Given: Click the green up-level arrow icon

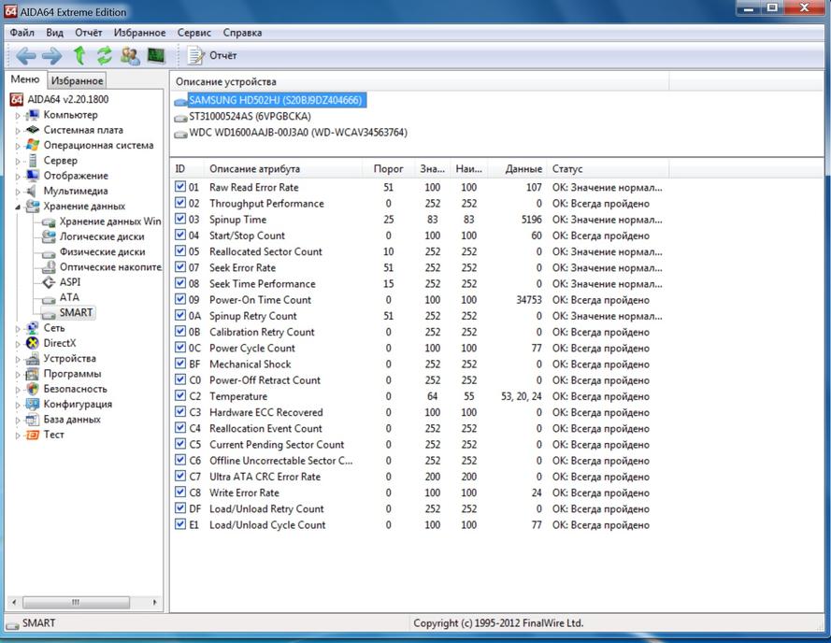Looking at the screenshot, I should pyautogui.click(x=79, y=56).
